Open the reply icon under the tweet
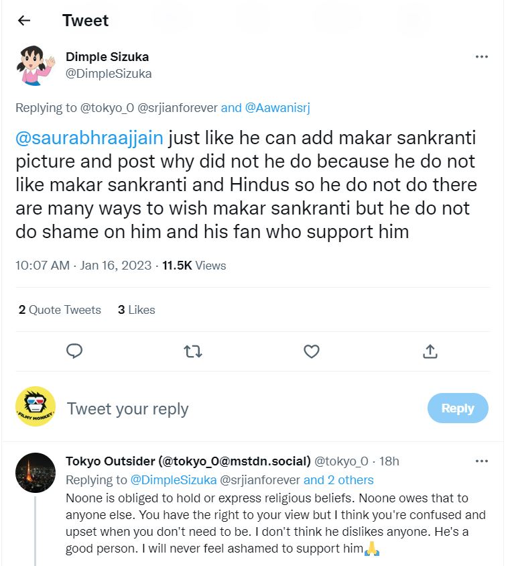 tap(74, 351)
